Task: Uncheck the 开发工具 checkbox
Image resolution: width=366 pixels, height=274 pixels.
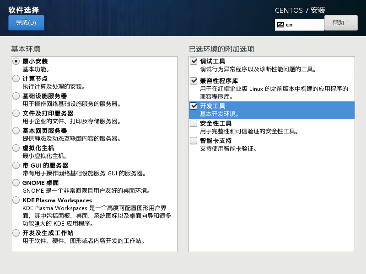Action: (194, 106)
